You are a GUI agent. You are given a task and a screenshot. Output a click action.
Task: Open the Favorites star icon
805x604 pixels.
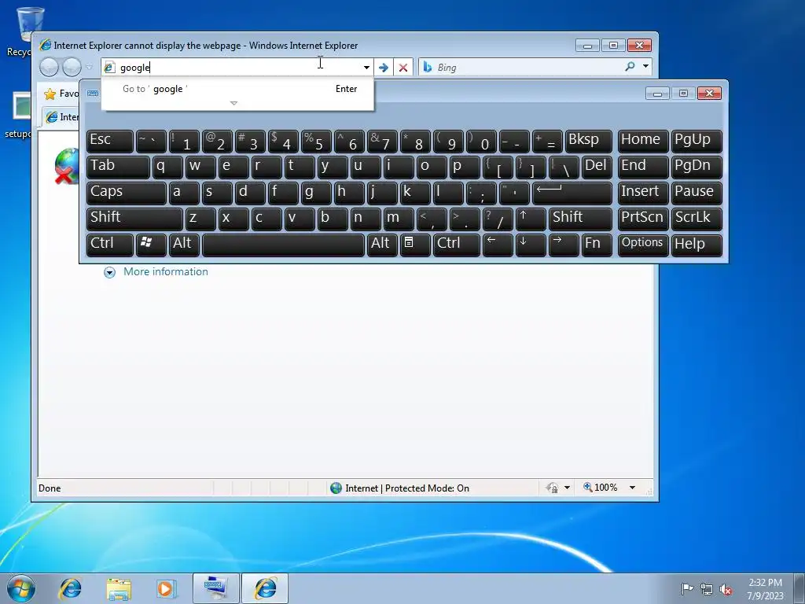coord(50,94)
